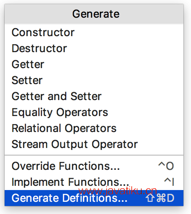Click the www.javatiku.cn watermark text
Viewport: 191px width, 214px height.
118,191
